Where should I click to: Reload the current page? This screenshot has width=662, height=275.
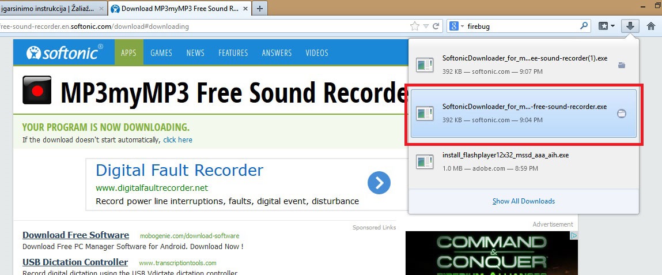point(436,26)
